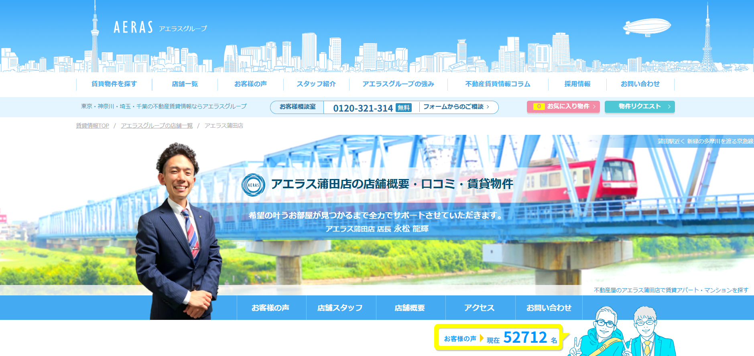
Task: Open 賃貸物件を探す menu
Action: coord(114,84)
